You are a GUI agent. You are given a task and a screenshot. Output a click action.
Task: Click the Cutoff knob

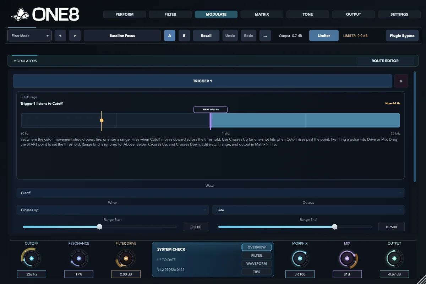pos(31,258)
